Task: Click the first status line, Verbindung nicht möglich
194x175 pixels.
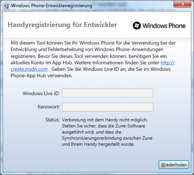Action: click(105, 120)
